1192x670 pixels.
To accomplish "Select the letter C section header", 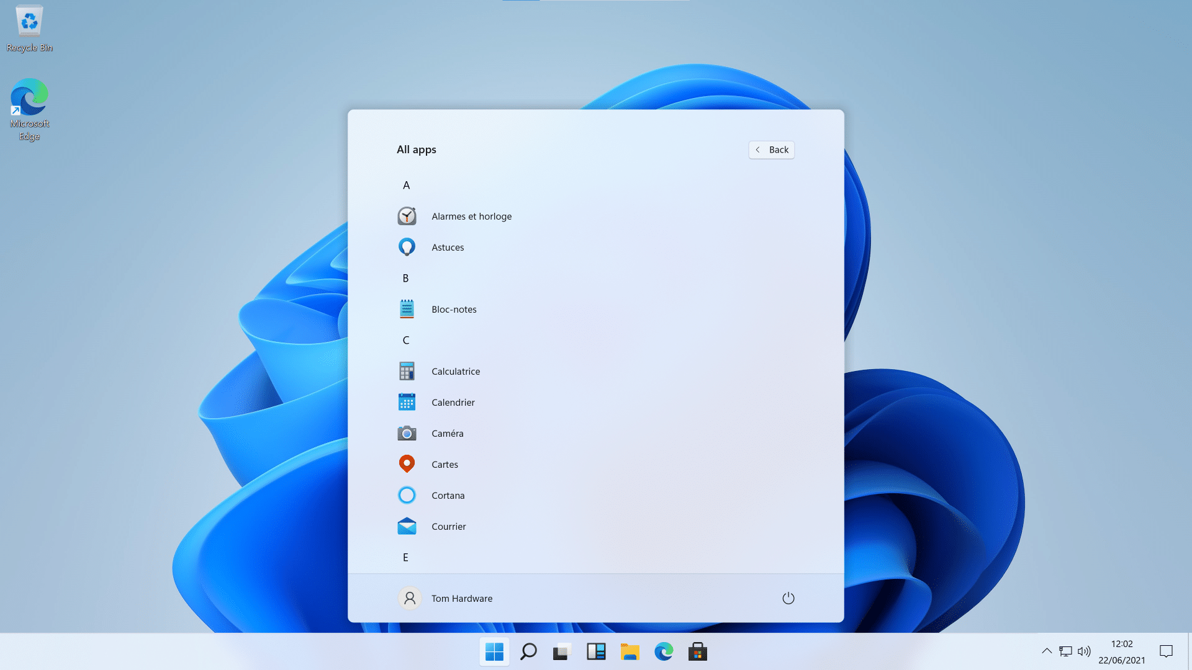I will tap(405, 340).
